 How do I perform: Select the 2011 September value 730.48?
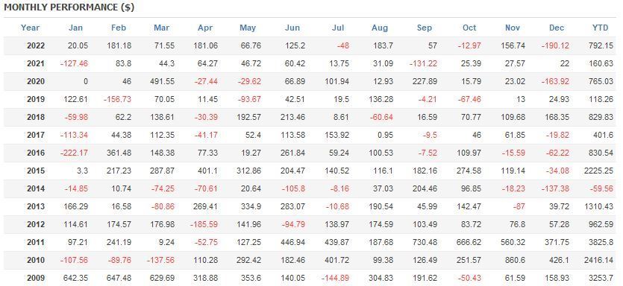(x=425, y=242)
